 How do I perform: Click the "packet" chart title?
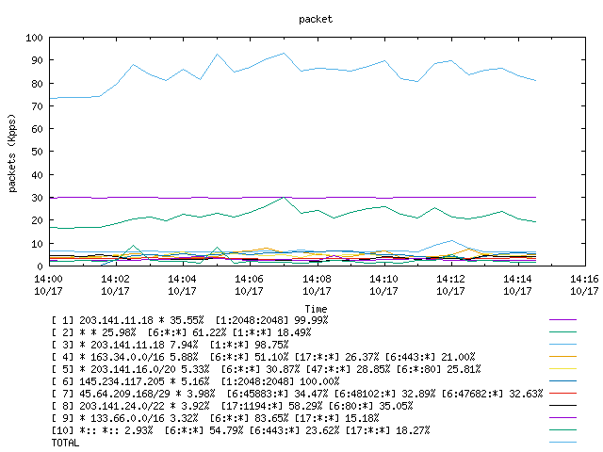pyautogui.click(x=316, y=19)
